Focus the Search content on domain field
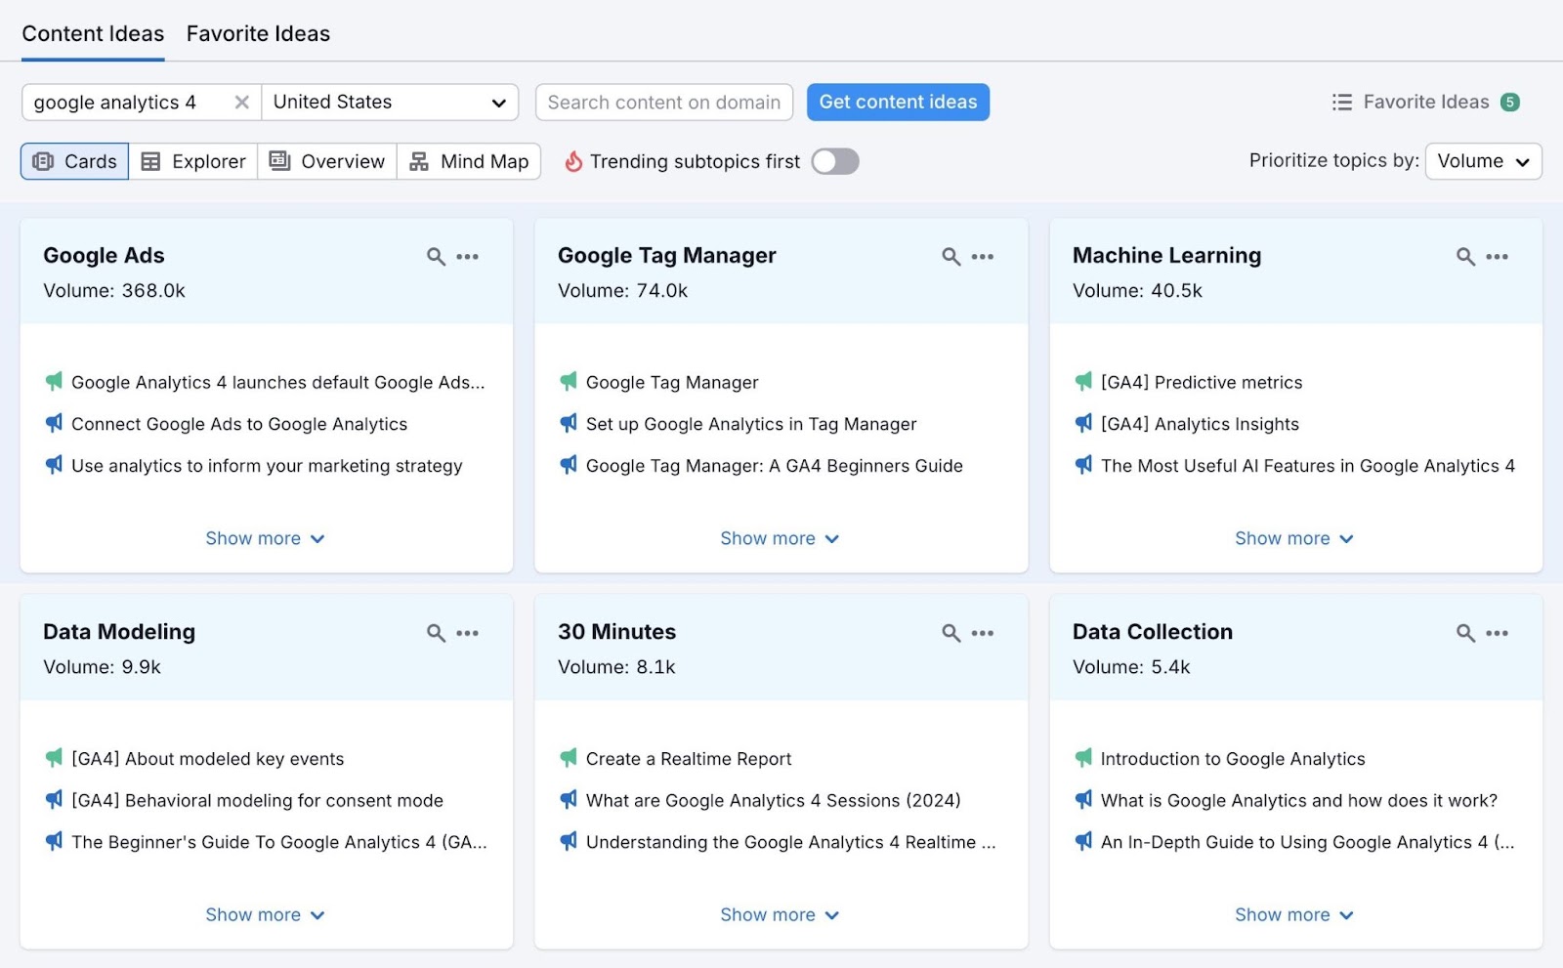1563x968 pixels. tap(664, 103)
